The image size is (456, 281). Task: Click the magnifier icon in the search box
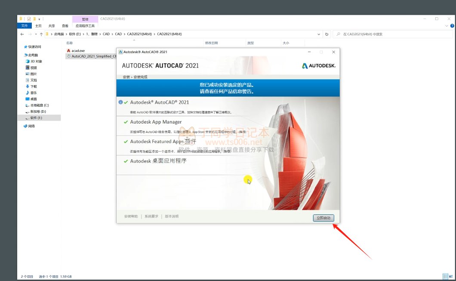pyautogui.click(x=338, y=34)
